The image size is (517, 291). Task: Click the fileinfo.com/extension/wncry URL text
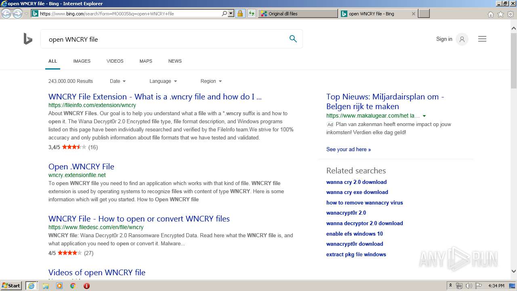point(92,105)
